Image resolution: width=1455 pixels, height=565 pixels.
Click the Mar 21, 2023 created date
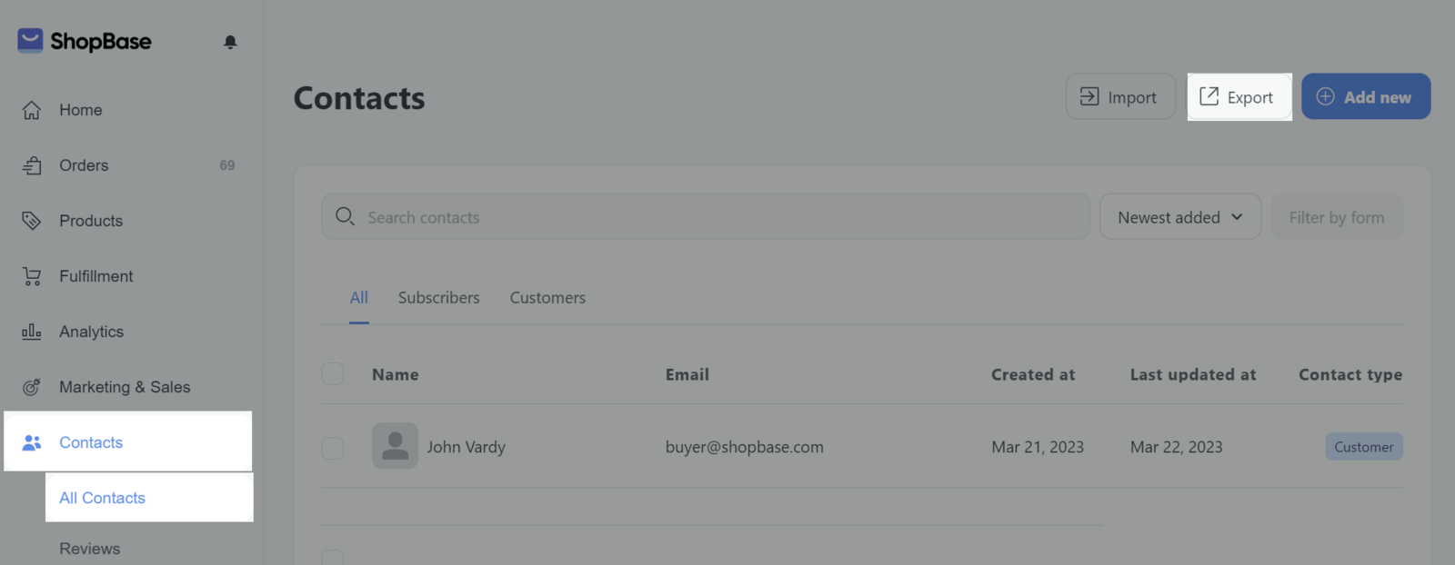(1038, 447)
